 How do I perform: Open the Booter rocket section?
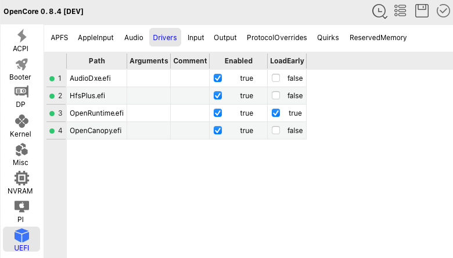tap(20, 69)
